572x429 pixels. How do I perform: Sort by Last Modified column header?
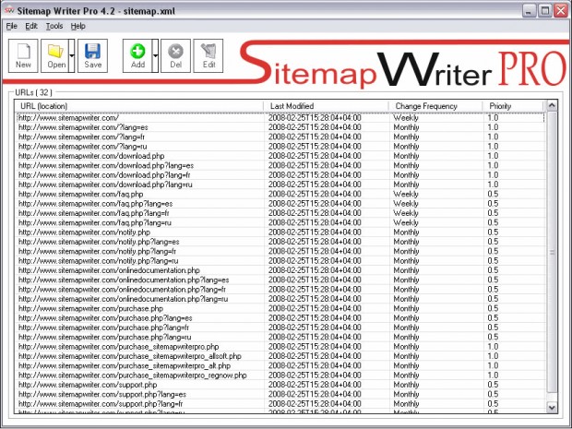(x=326, y=106)
